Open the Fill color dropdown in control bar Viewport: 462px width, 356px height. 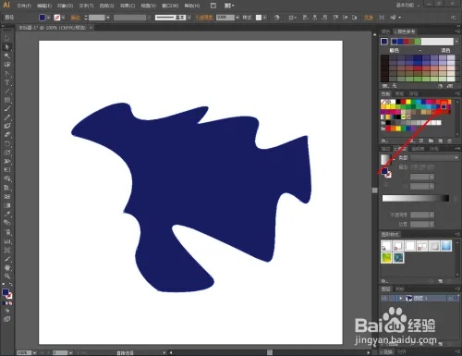(x=48, y=18)
